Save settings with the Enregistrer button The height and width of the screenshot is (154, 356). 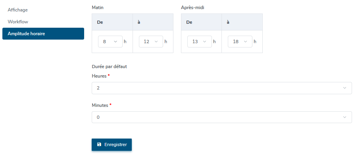pos(112,144)
